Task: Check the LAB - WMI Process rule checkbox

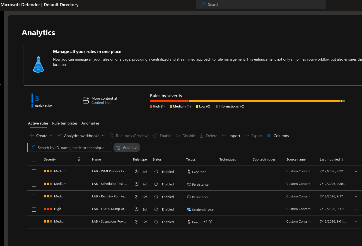Action: click(34, 172)
